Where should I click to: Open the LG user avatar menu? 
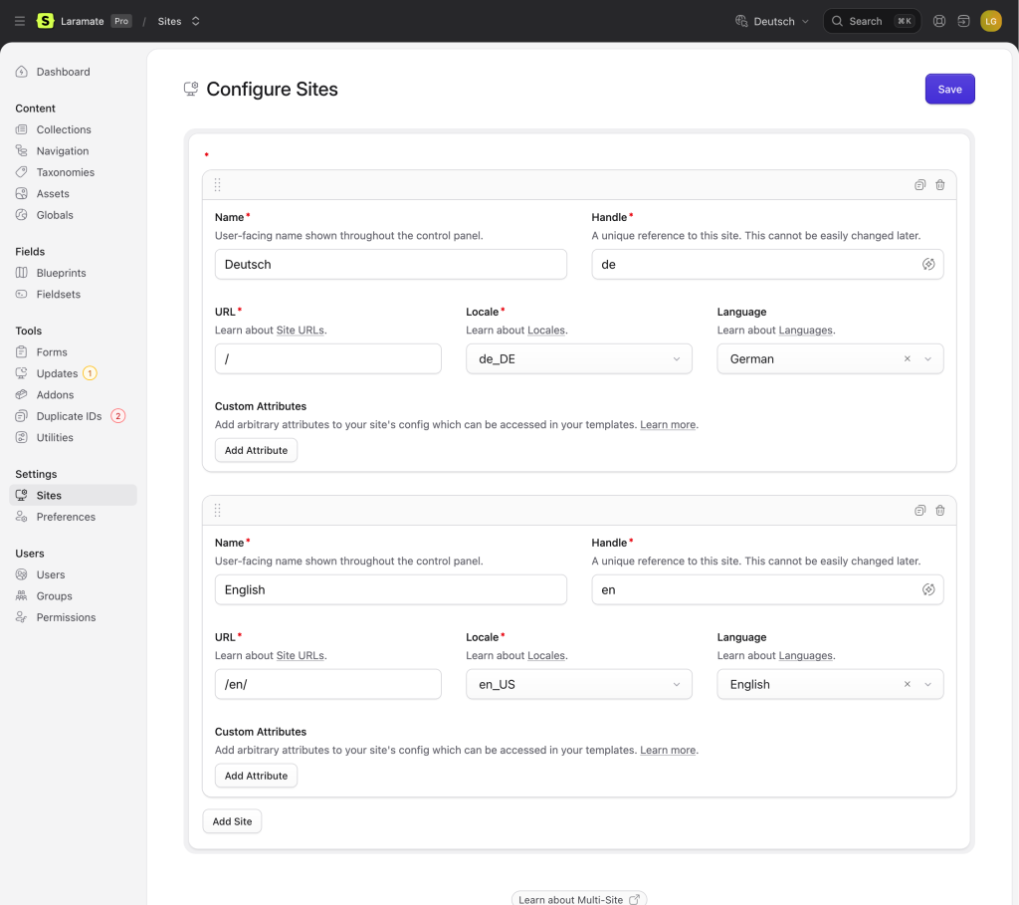pyautogui.click(x=990, y=21)
